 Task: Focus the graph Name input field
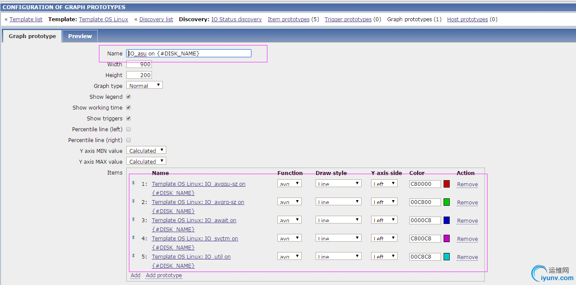click(189, 53)
